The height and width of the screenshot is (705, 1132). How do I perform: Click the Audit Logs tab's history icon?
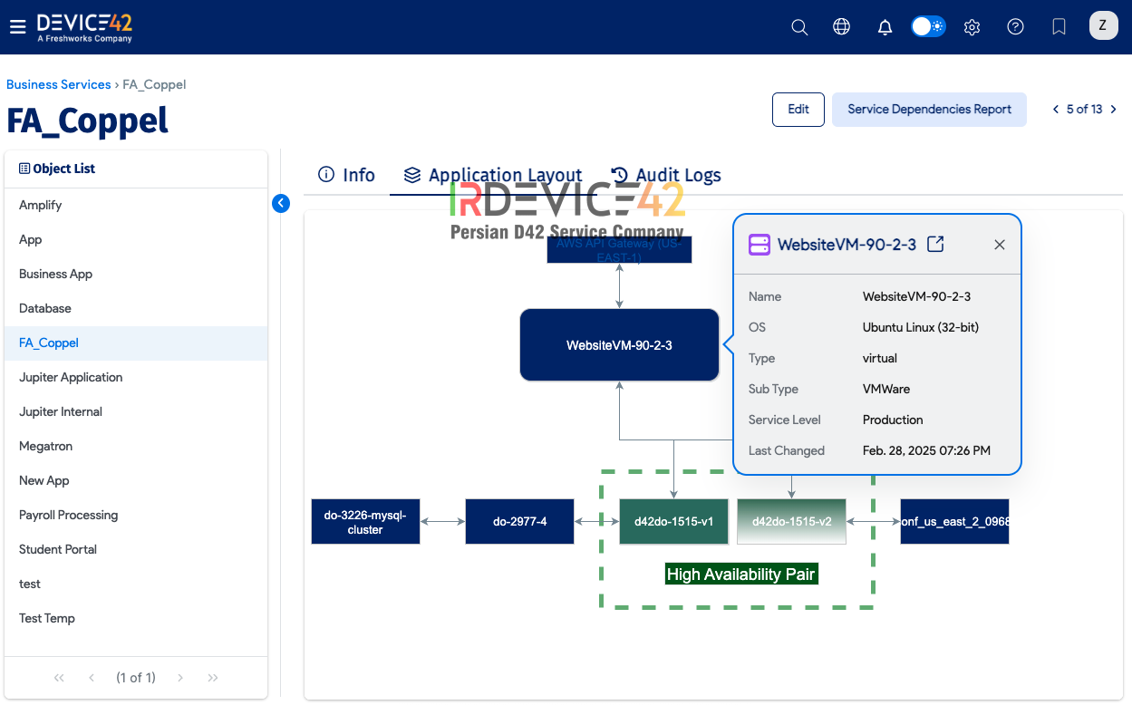620,175
